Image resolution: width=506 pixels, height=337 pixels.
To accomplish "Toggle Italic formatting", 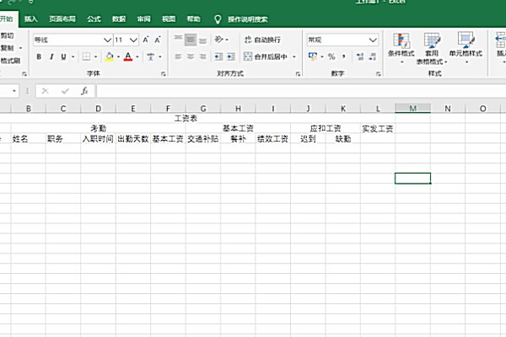I will (51, 56).
